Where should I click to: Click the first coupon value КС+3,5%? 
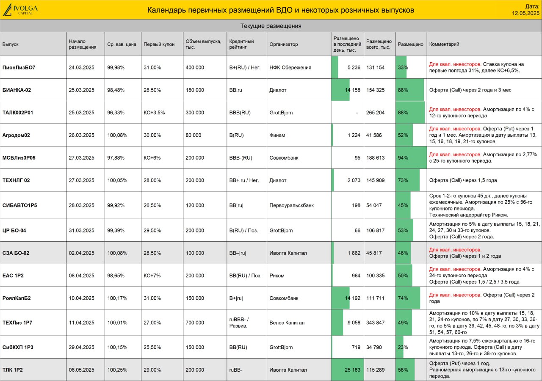[155, 113]
